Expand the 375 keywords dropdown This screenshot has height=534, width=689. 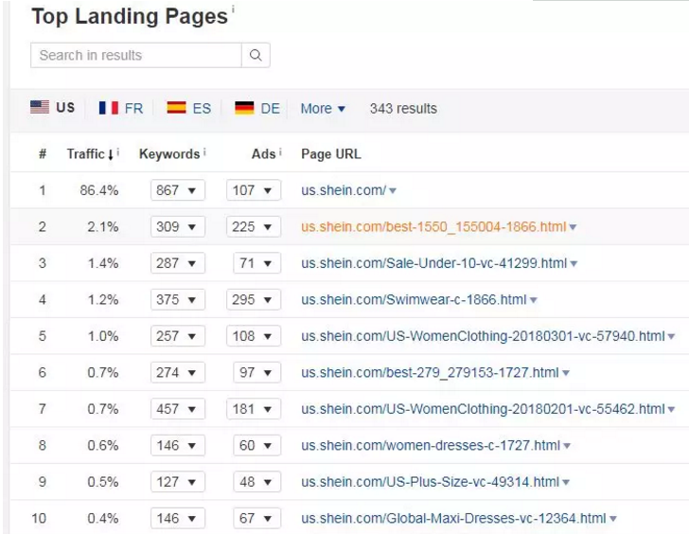178,300
